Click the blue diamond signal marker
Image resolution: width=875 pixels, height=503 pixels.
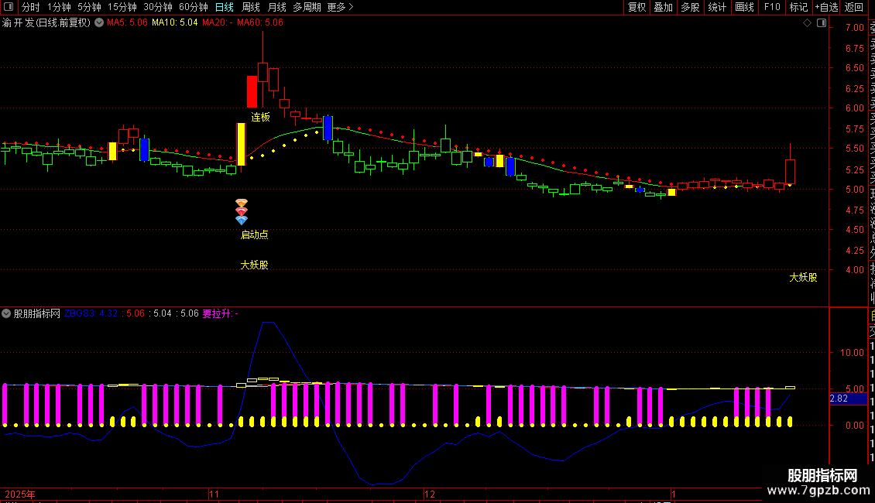pos(241,221)
